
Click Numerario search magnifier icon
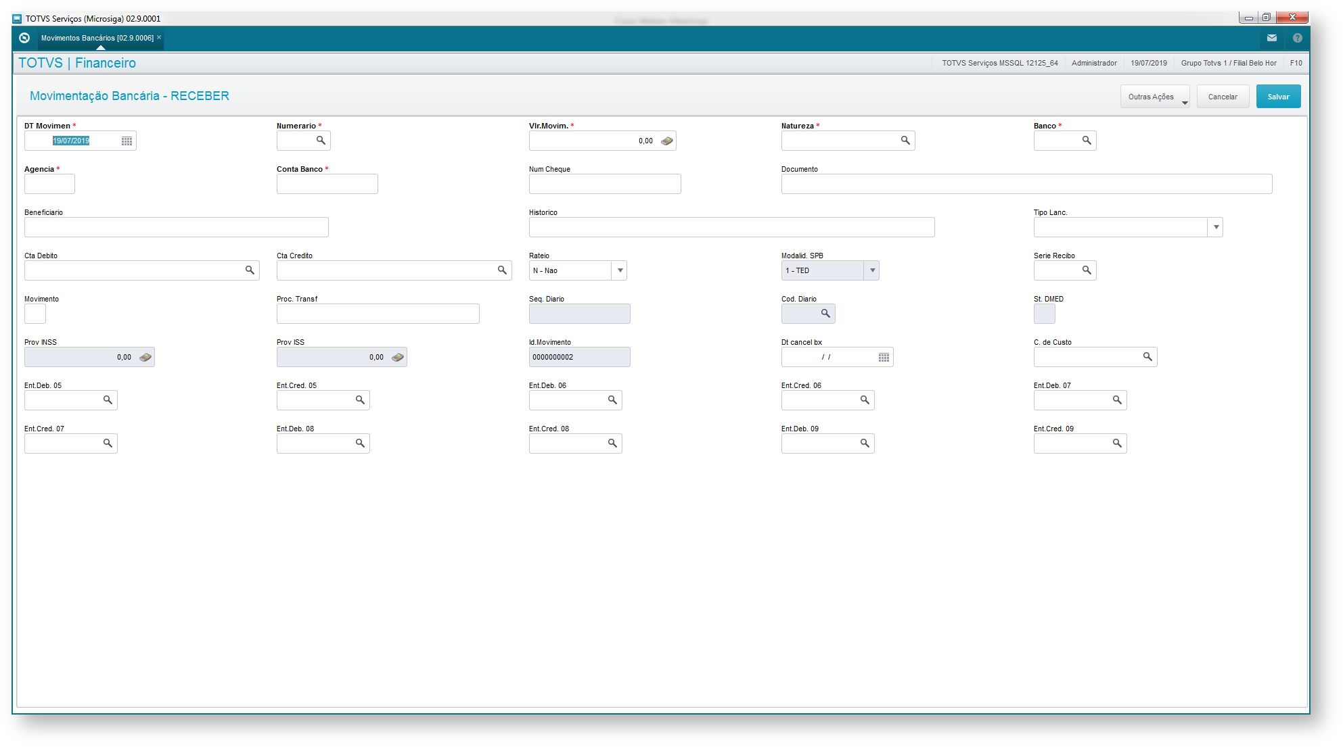pos(321,141)
